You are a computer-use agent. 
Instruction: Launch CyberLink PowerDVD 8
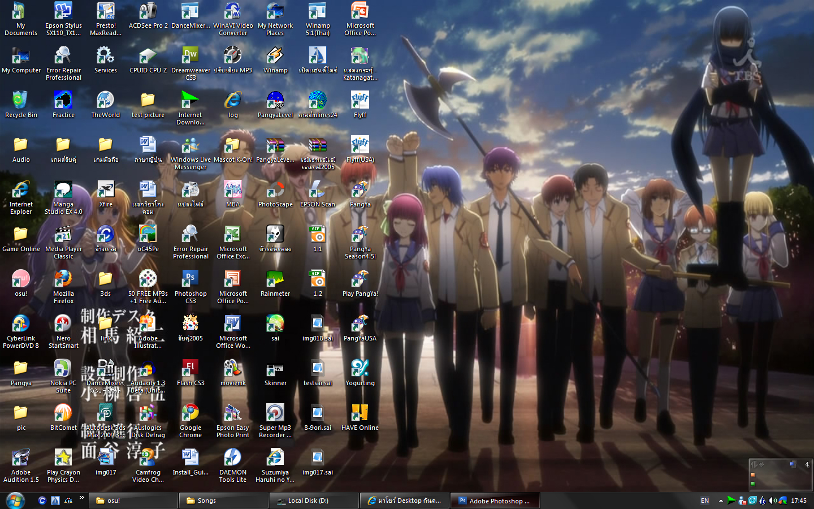21,331
